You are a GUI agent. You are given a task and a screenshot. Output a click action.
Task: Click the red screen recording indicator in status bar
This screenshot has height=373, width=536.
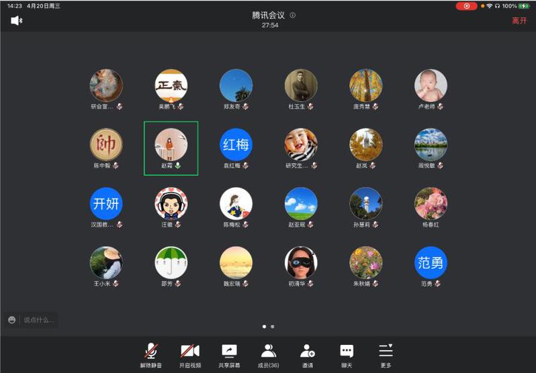pyautogui.click(x=466, y=6)
